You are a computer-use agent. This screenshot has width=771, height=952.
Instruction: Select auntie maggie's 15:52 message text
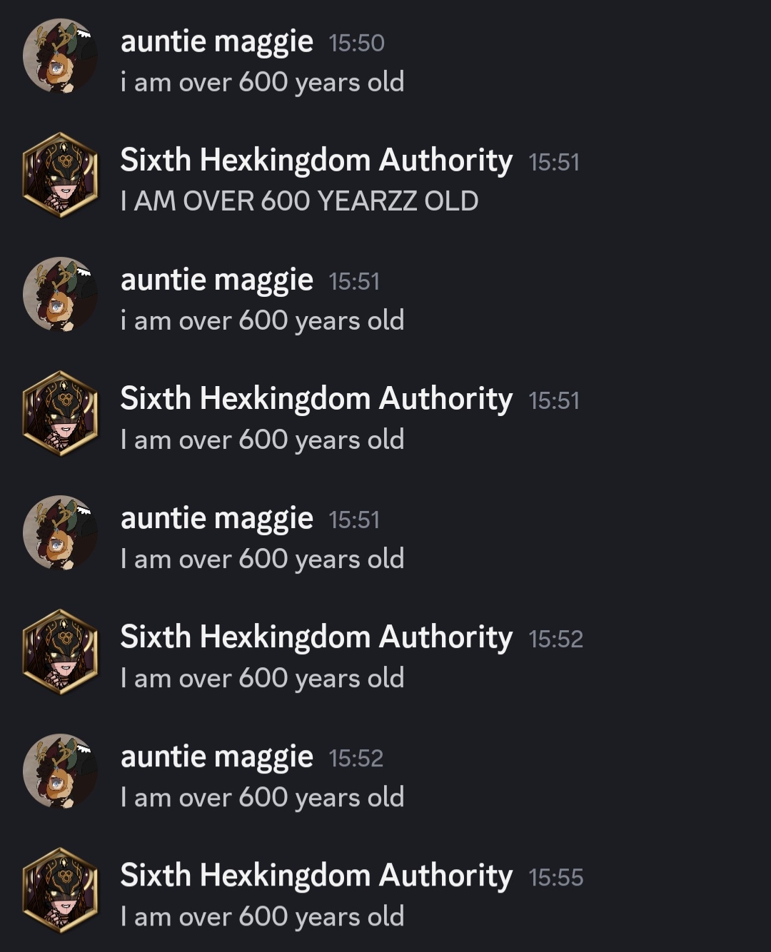point(262,797)
